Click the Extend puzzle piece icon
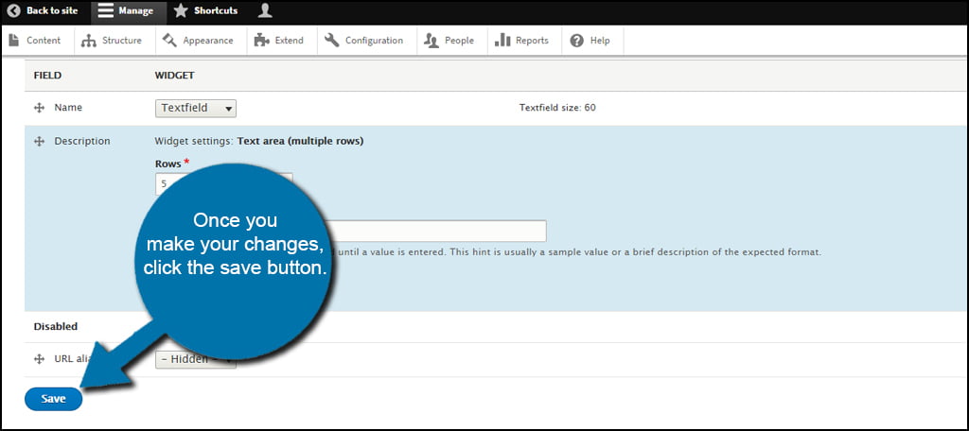Image resolution: width=969 pixels, height=431 pixels. (261, 40)
